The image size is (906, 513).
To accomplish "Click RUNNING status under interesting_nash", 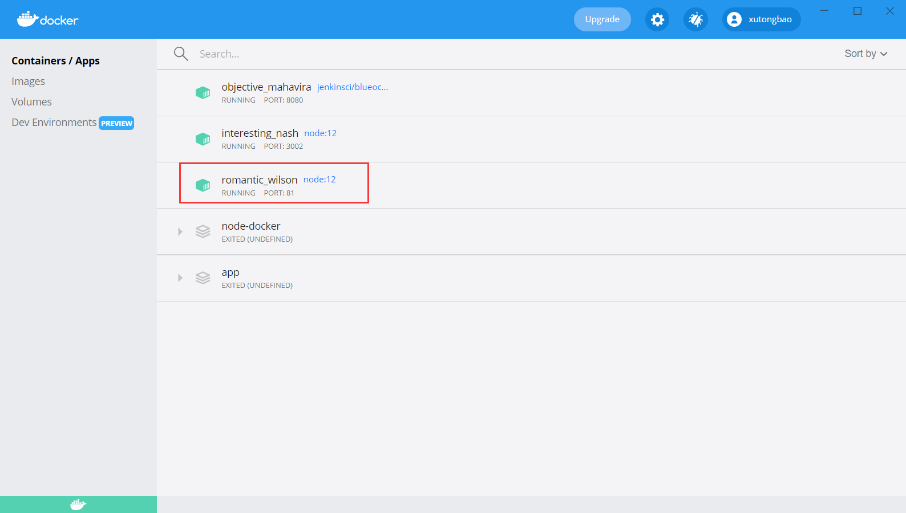I will (x=238, y=146).
